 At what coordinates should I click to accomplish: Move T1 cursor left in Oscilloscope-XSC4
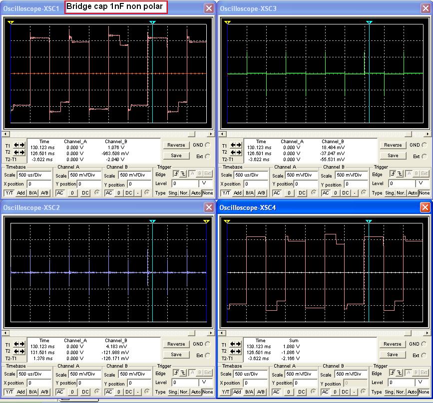click(x=233, y=344)
